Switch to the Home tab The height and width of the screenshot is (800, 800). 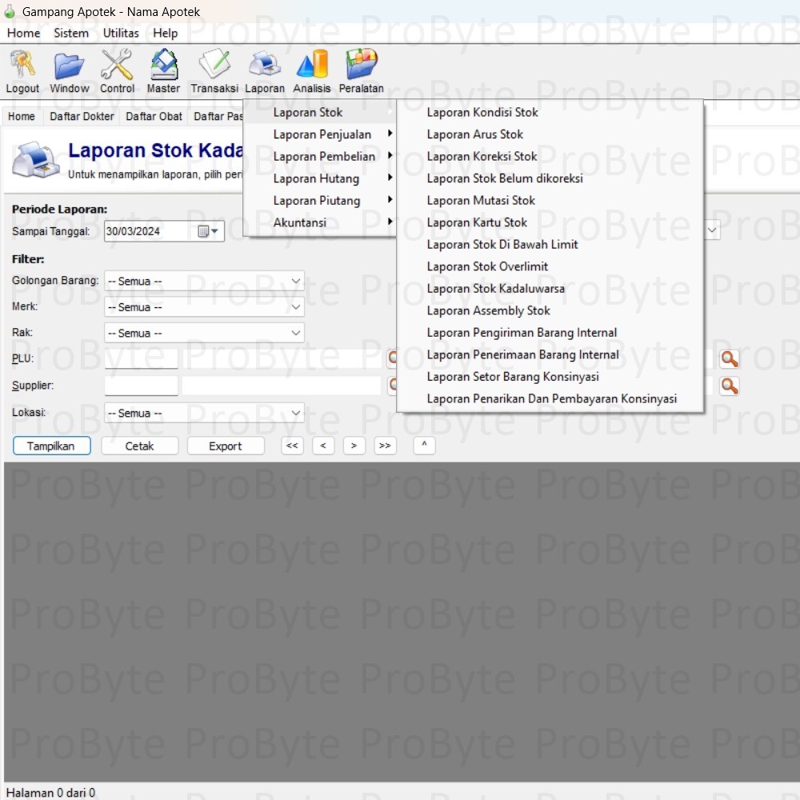pyautogui.click(x=22, y=116)
